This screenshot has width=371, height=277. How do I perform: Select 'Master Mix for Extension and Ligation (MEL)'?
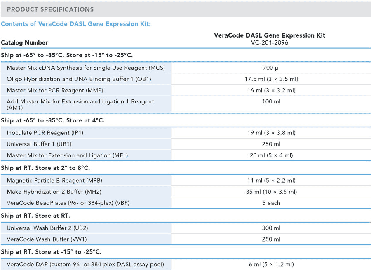pos(68,155)
